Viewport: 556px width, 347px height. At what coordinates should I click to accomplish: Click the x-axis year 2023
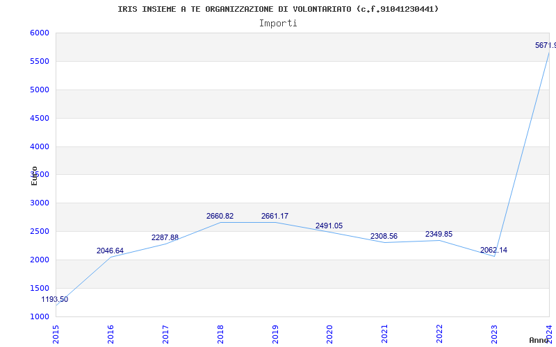494,335
